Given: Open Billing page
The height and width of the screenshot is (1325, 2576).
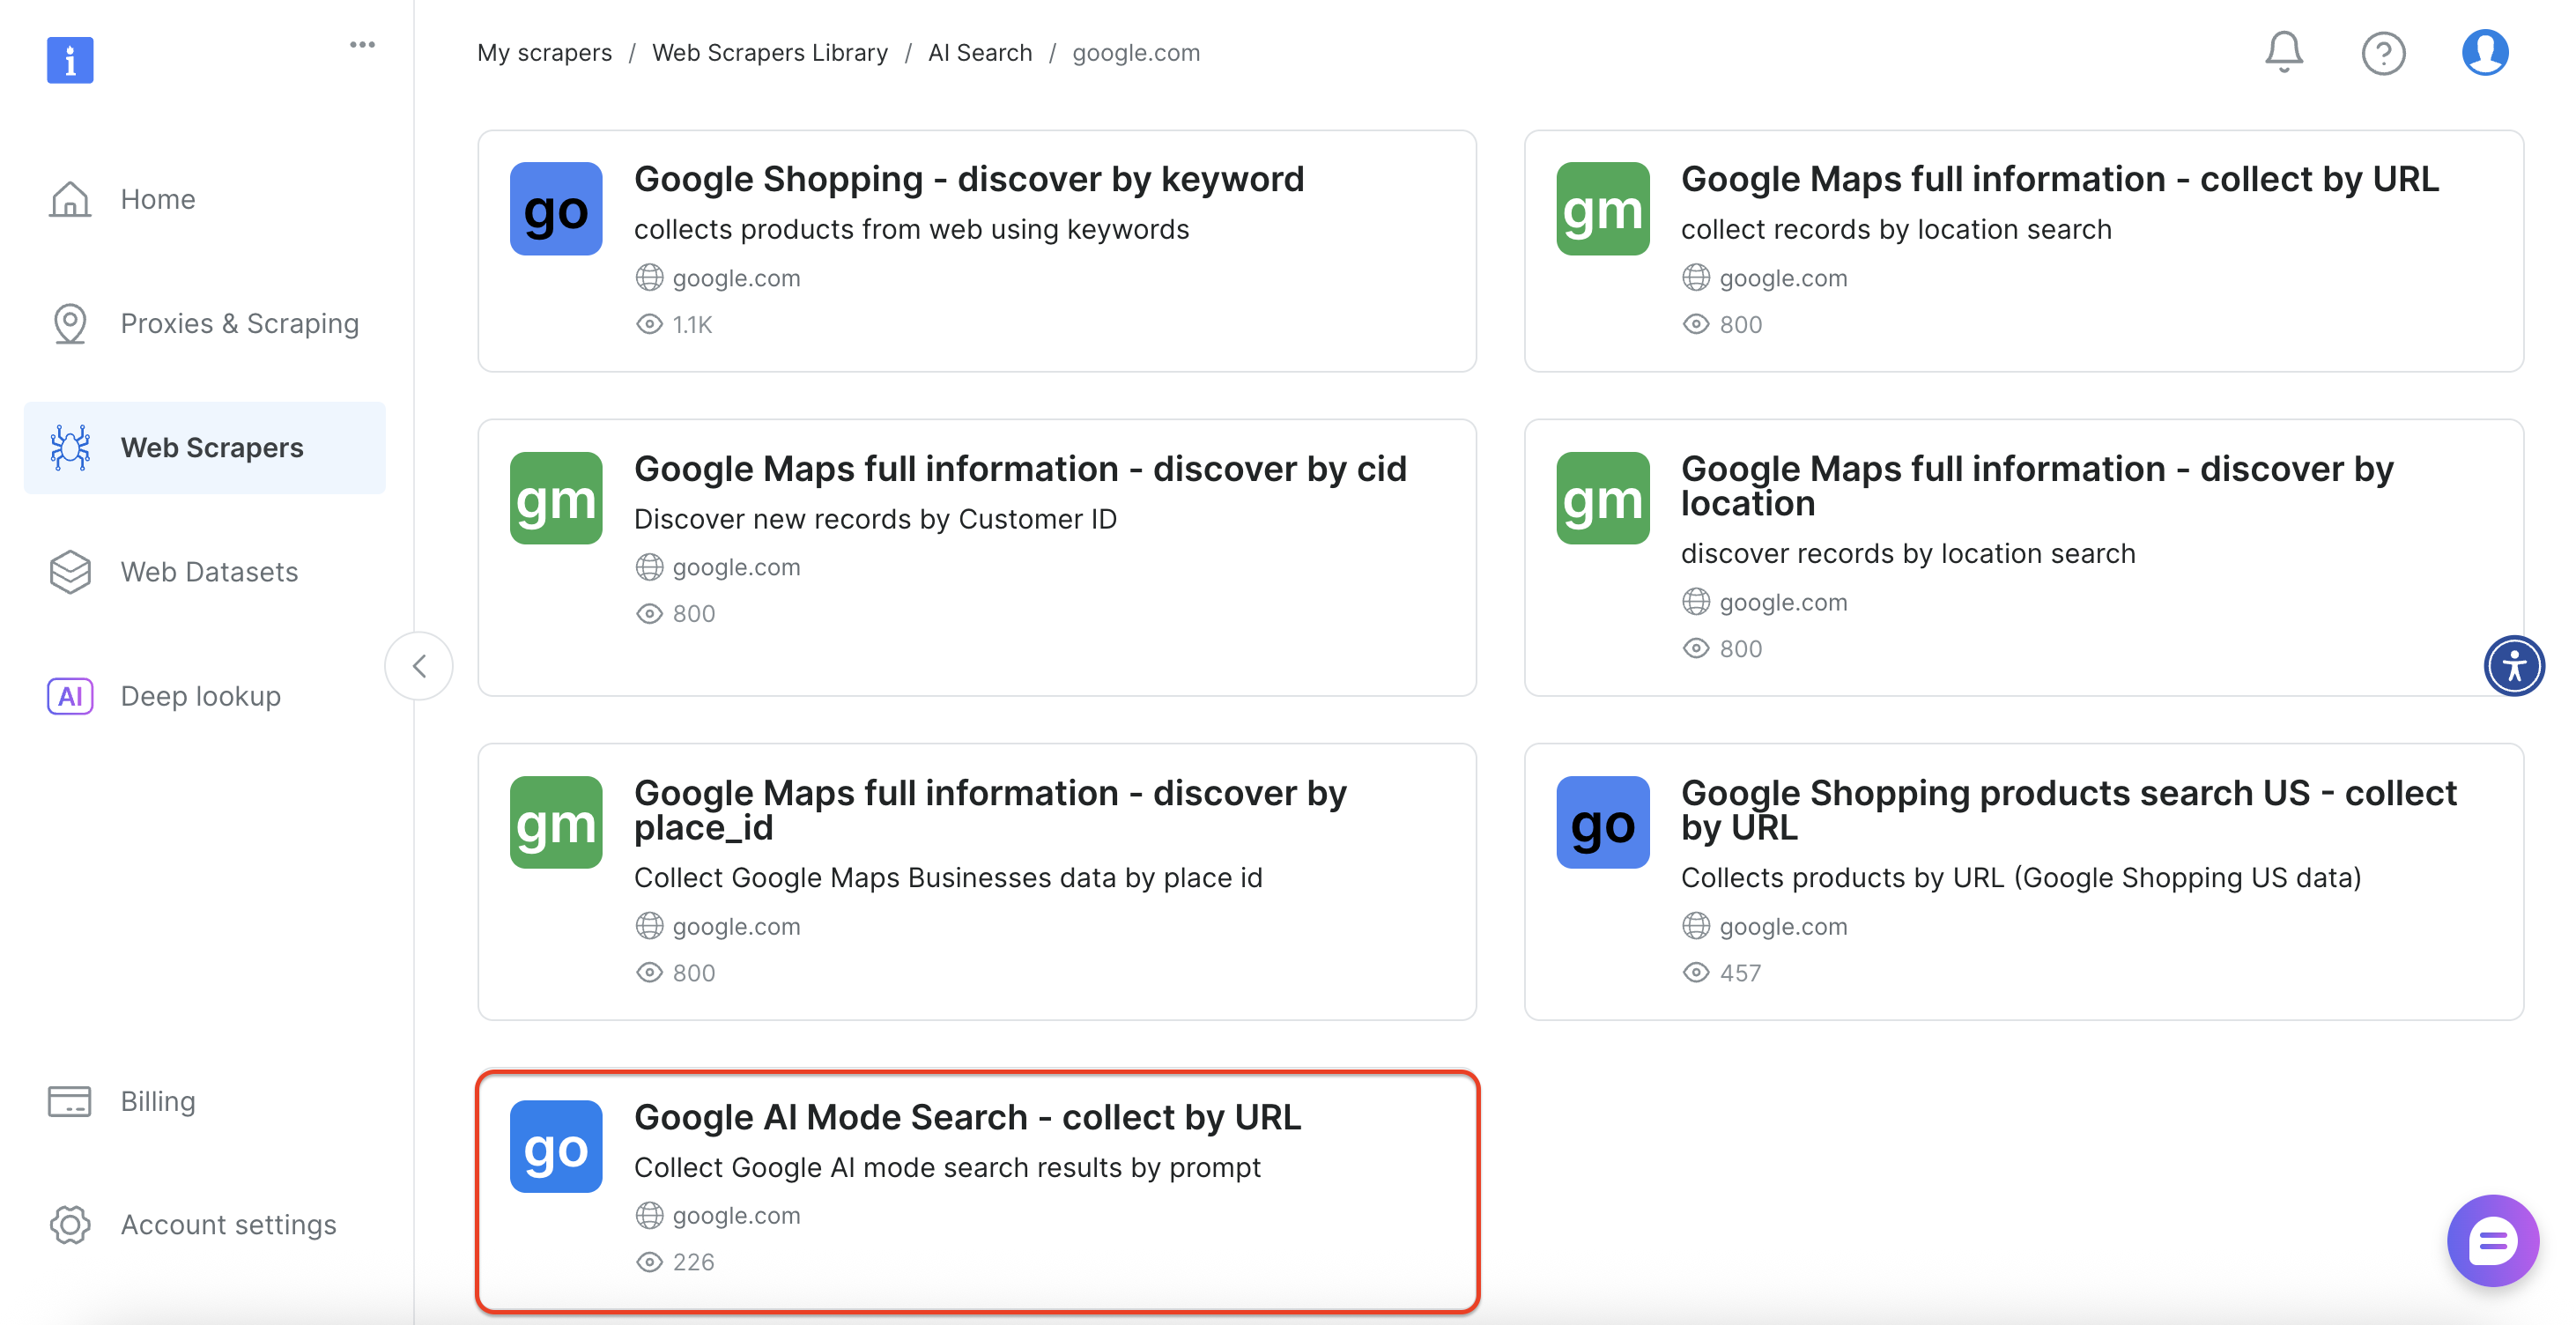Looking at the screenshot, I should pyautogui.click(x=205, y=1101).
